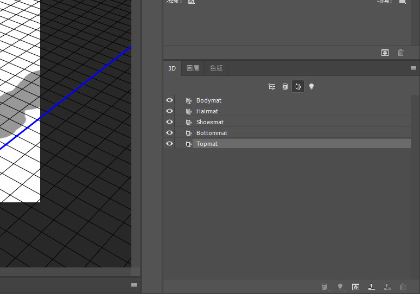
Task: Click the render 3D scene icon at bottom
Action: pyautogui.click(x=356, y=286)
